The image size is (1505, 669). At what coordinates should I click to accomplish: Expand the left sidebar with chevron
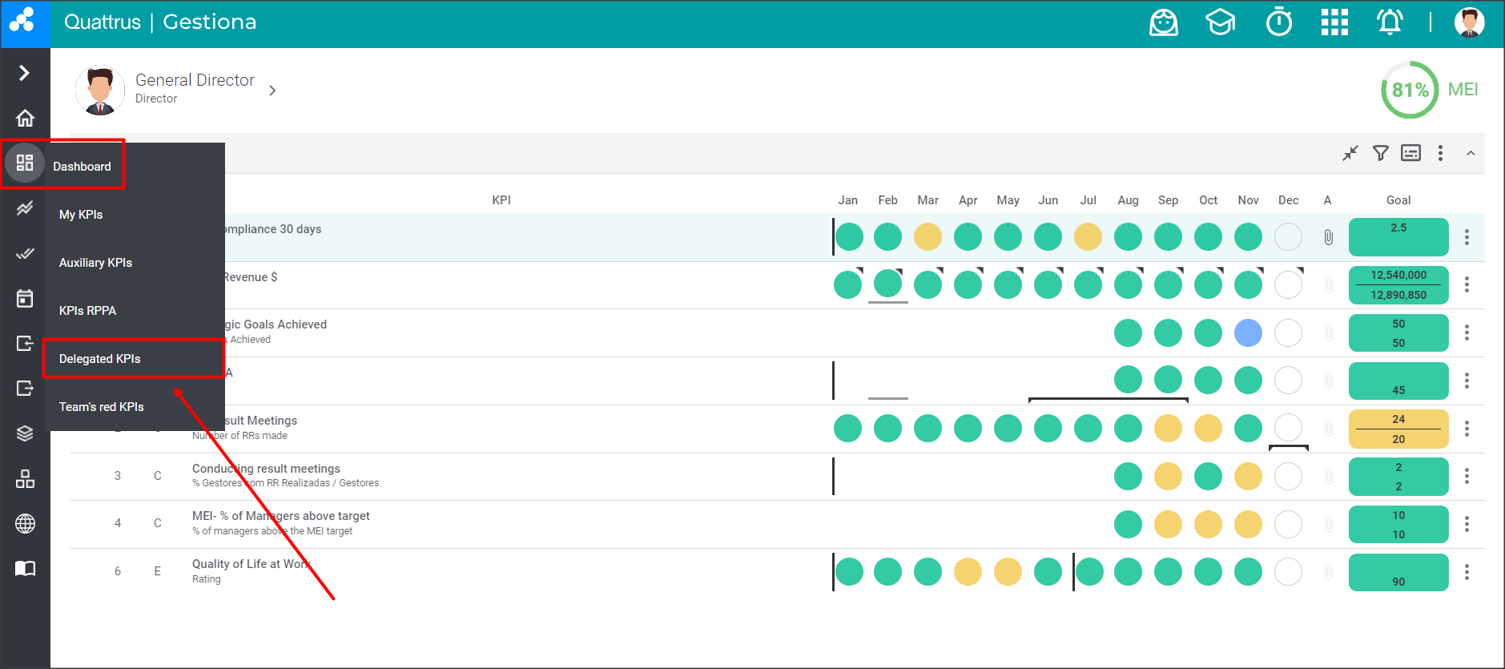point(25,73)
